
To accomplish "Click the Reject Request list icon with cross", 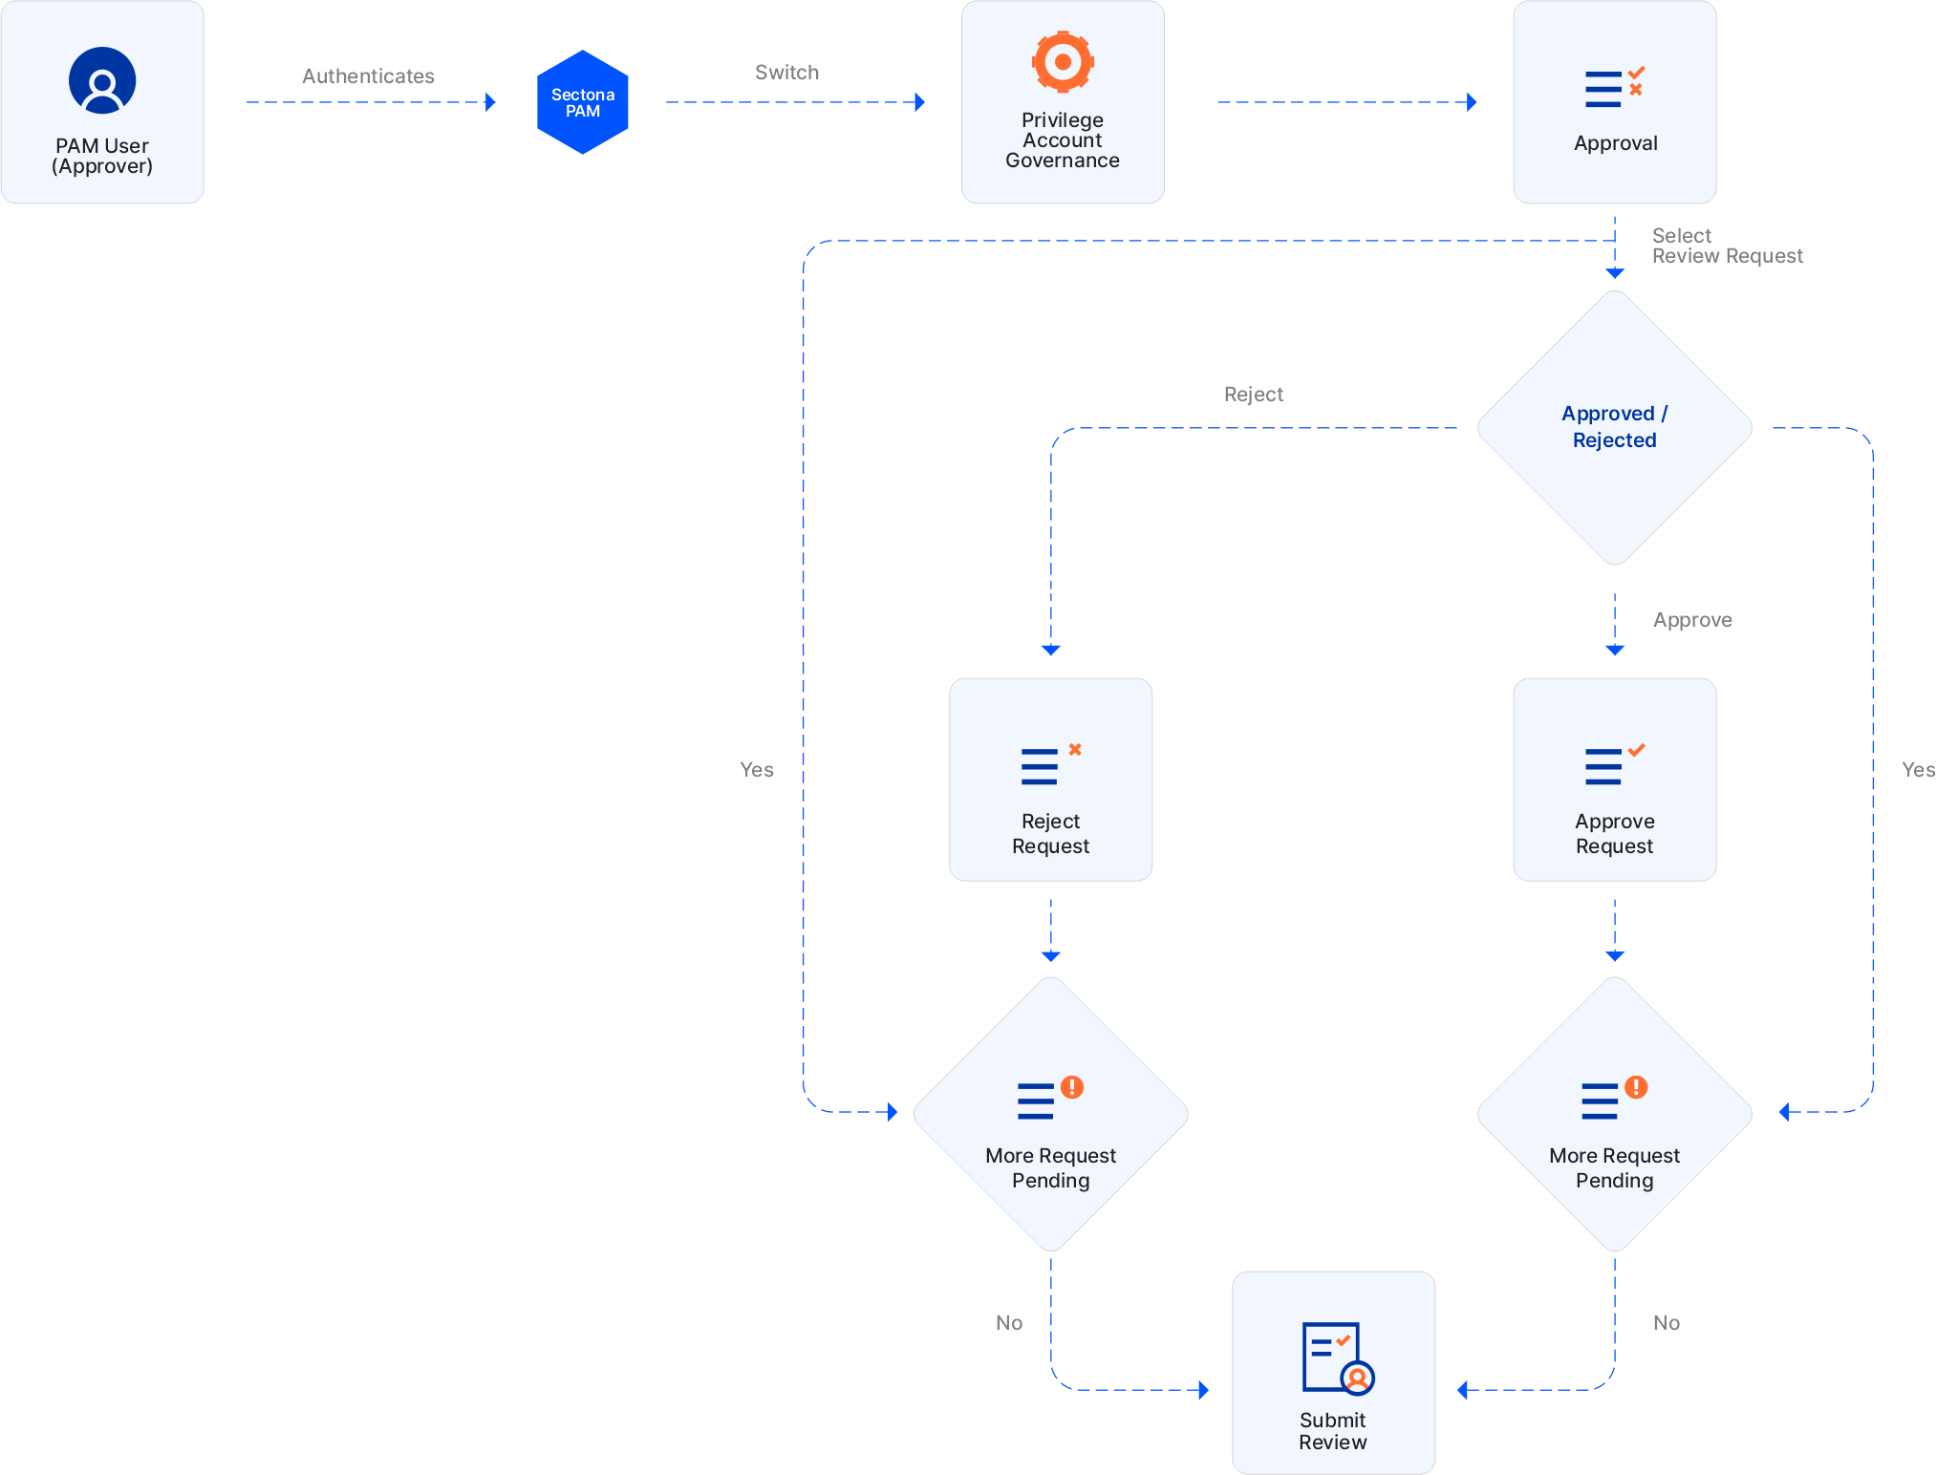I will (1050, 764).
